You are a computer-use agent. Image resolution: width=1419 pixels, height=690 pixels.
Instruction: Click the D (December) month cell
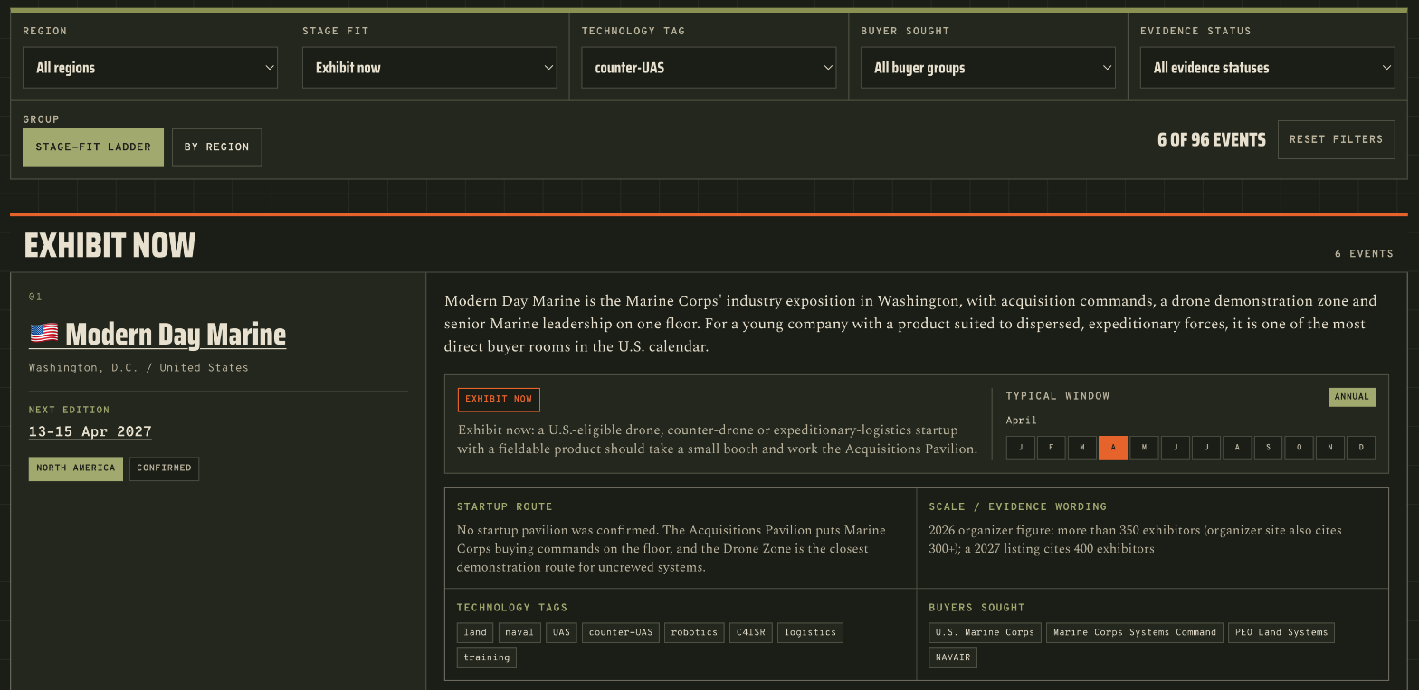pyautogui.click(x=1361, y=448)
